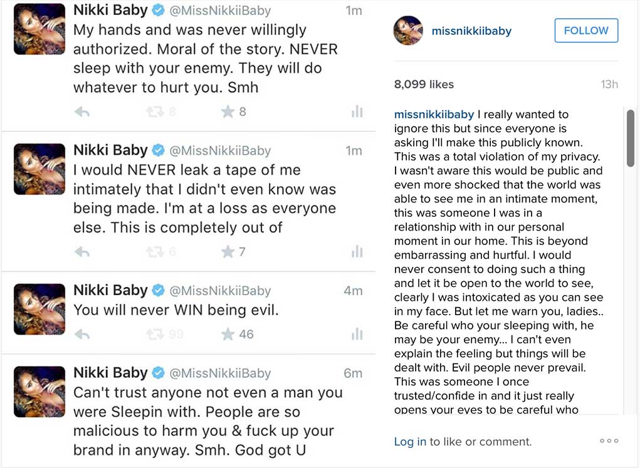Retweet the tweet with 8 retweets
The image size is (640, 468).
[x=154, y=112]
